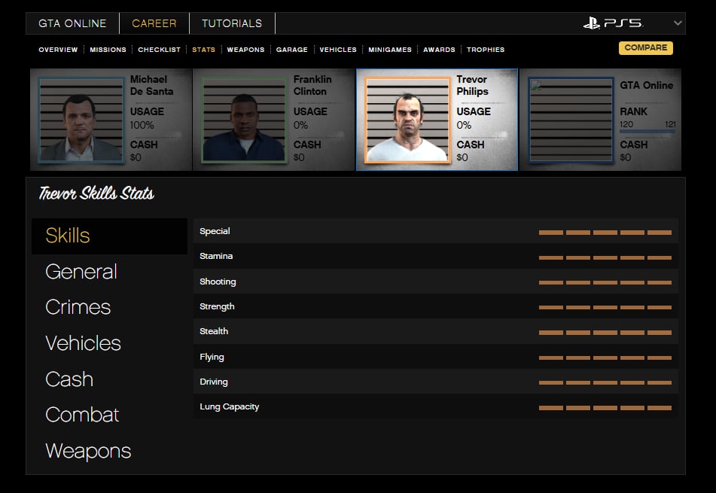This screenshot has height=493, width=716.
Task: Switch to the CAREER tab
Action: coord(154,23)
